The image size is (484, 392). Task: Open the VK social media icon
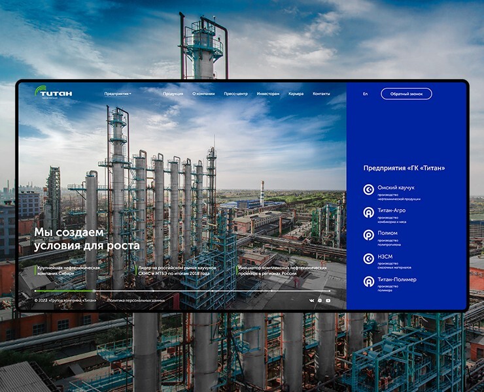click(311, 301)
